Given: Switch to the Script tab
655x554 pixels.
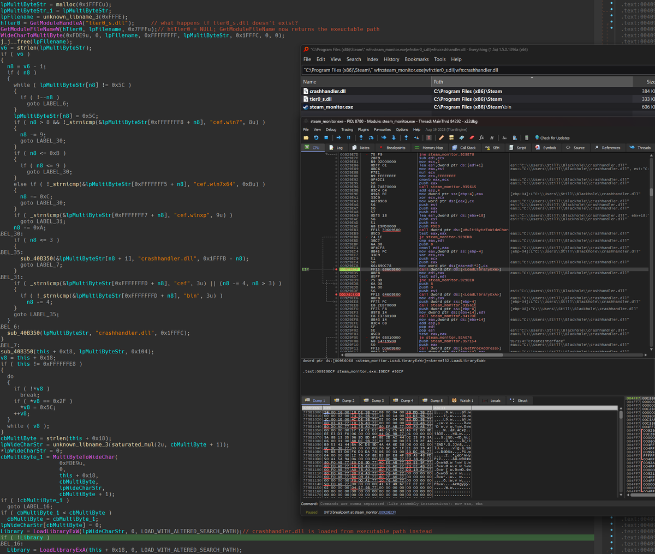Looking at the screenshot, I should pos(519,148).
